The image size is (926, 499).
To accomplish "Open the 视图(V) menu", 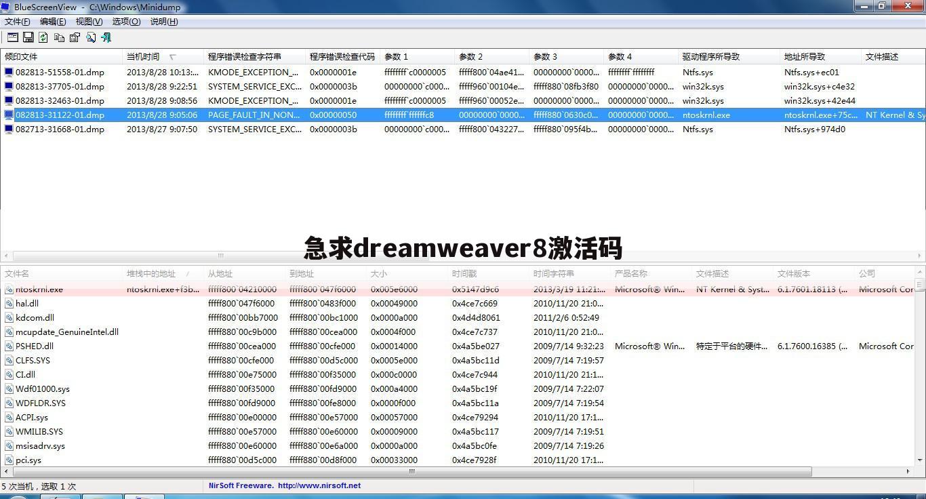I will (x=89, y=22).
